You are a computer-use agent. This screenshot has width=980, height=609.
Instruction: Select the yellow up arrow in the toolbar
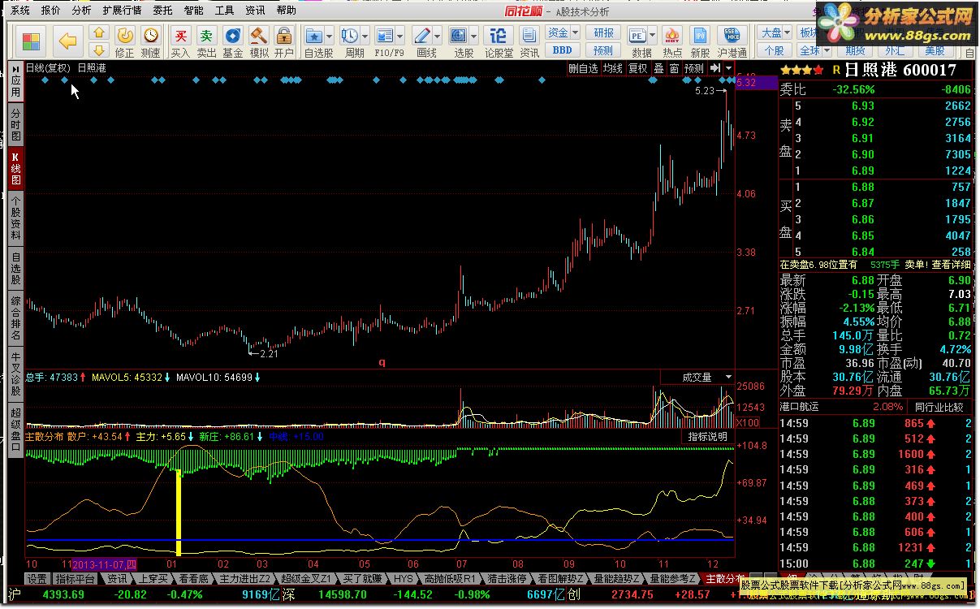pyautogui.click(x=99, y=33)
